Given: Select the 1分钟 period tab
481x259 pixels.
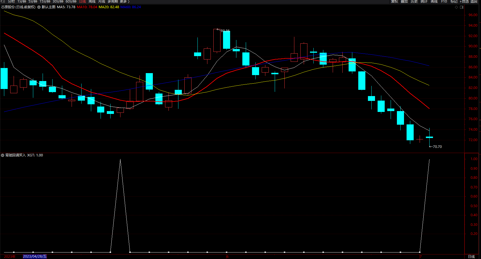Looking at the screenshot, I should 22,1.
